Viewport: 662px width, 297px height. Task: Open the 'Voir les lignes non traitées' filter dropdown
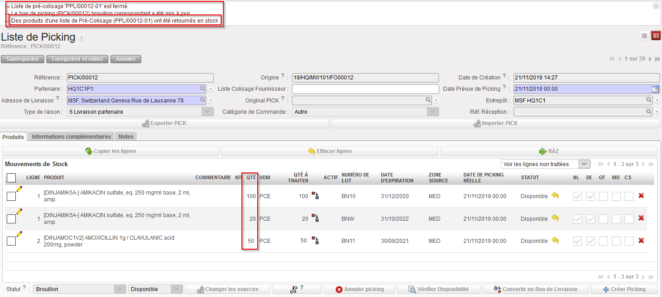pos(584,164)
